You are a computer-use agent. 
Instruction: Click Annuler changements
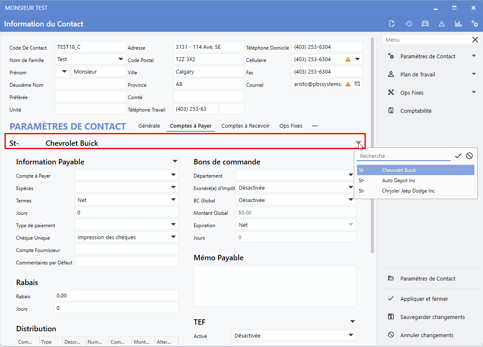tap(426, 335)
